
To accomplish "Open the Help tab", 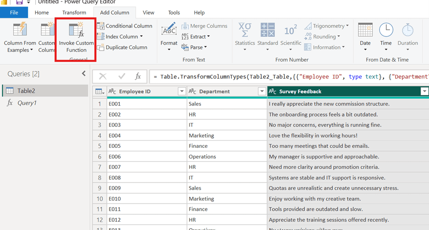I will click(x=199, y=12).
